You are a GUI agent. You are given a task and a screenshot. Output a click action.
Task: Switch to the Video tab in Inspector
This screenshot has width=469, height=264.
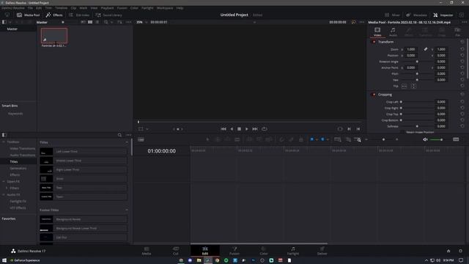(377, 32)
